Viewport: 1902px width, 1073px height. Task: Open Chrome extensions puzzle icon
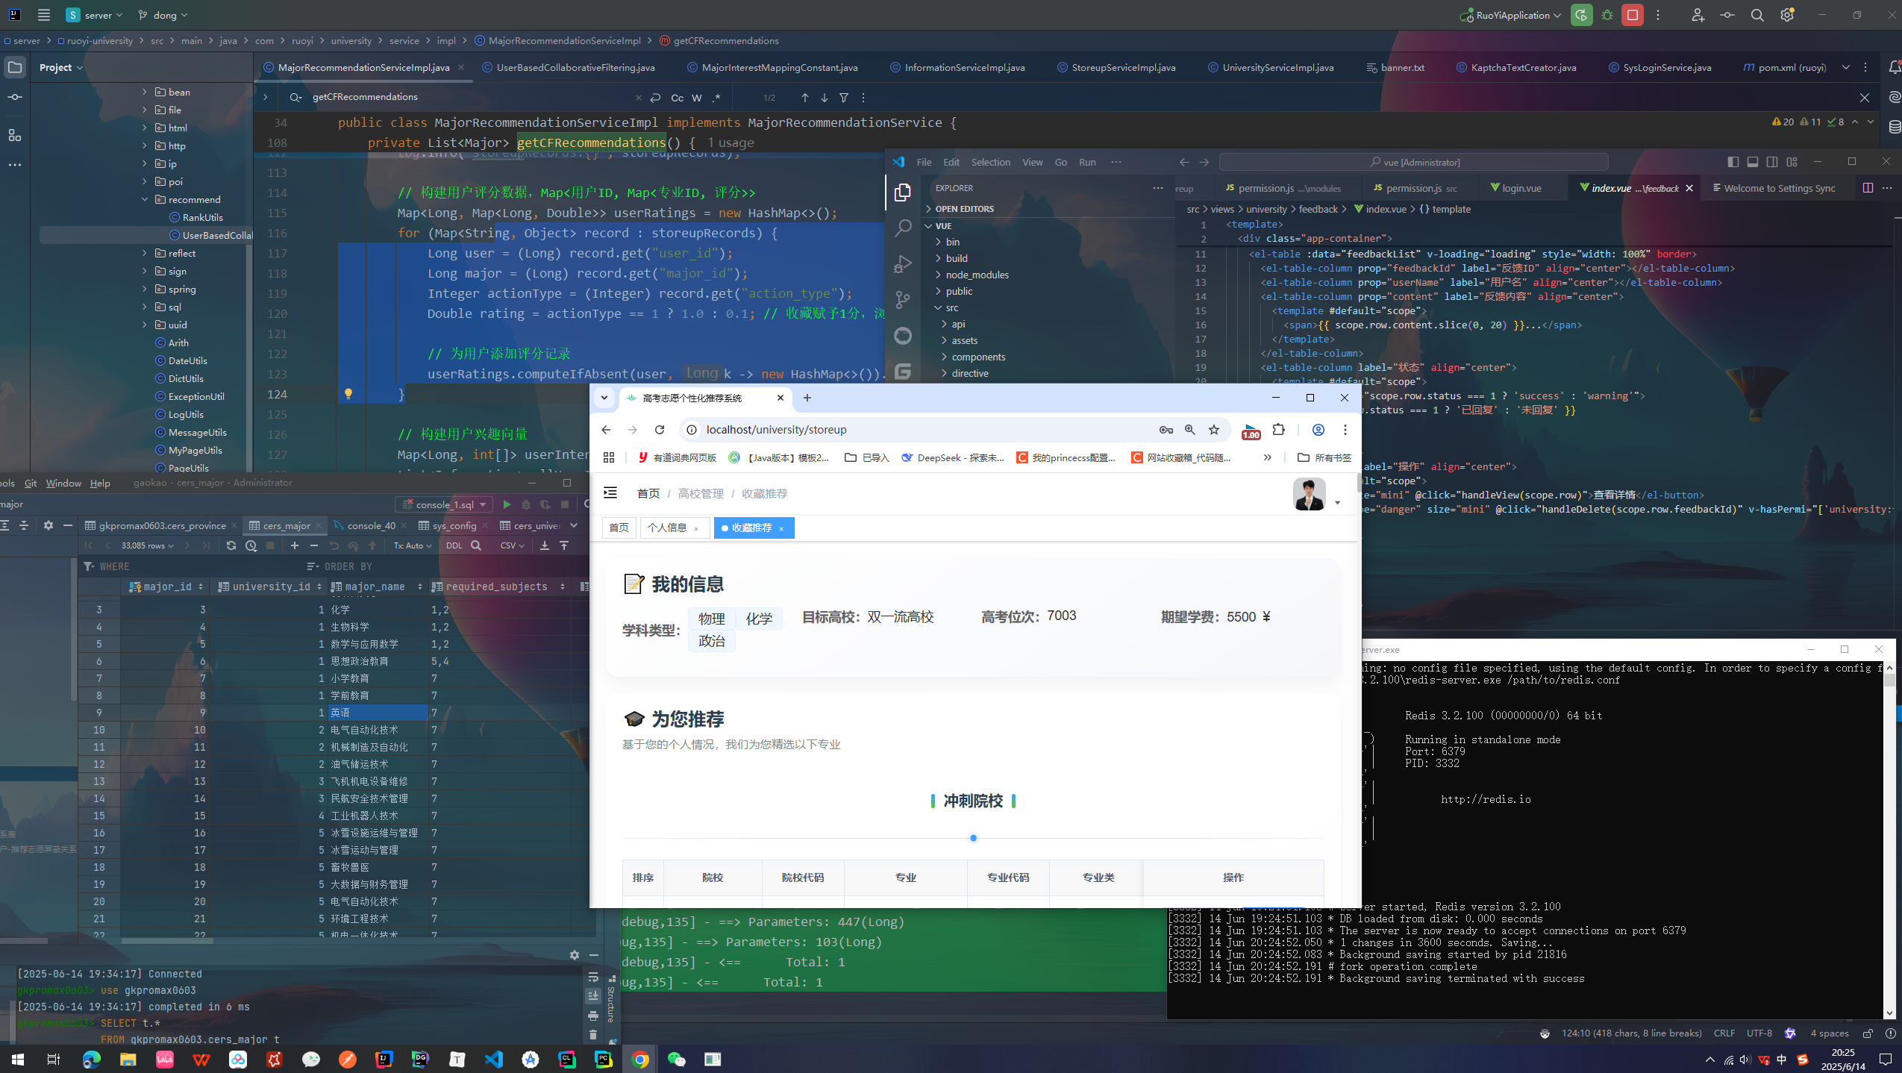[x=1279, y=430]
